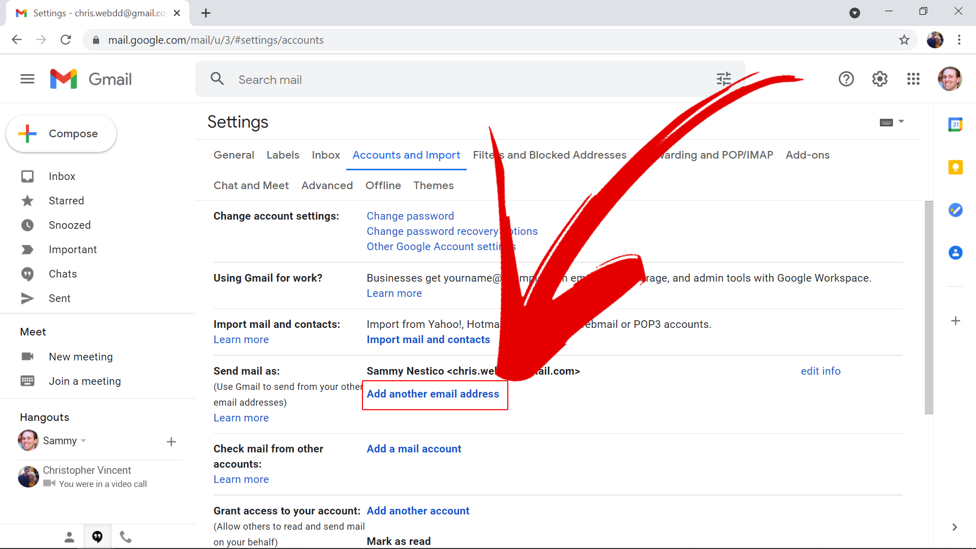Open Chrome three-dot menu
Image resolution: width=976 pixels, height=549 pixels.
click(959, 40)
